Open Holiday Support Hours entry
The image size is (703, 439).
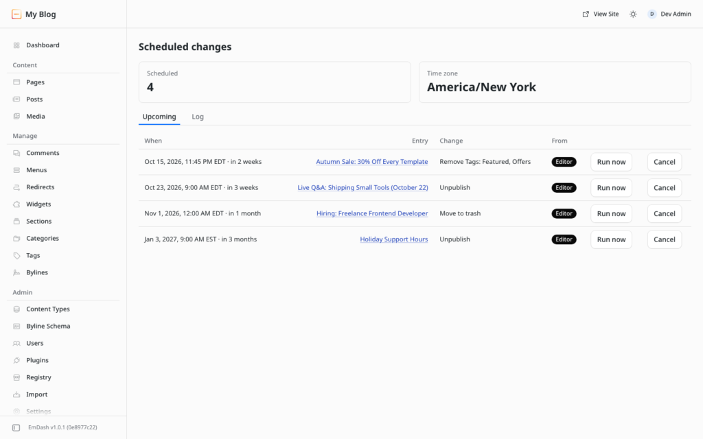pyautogui.click(x=393, y=239)
